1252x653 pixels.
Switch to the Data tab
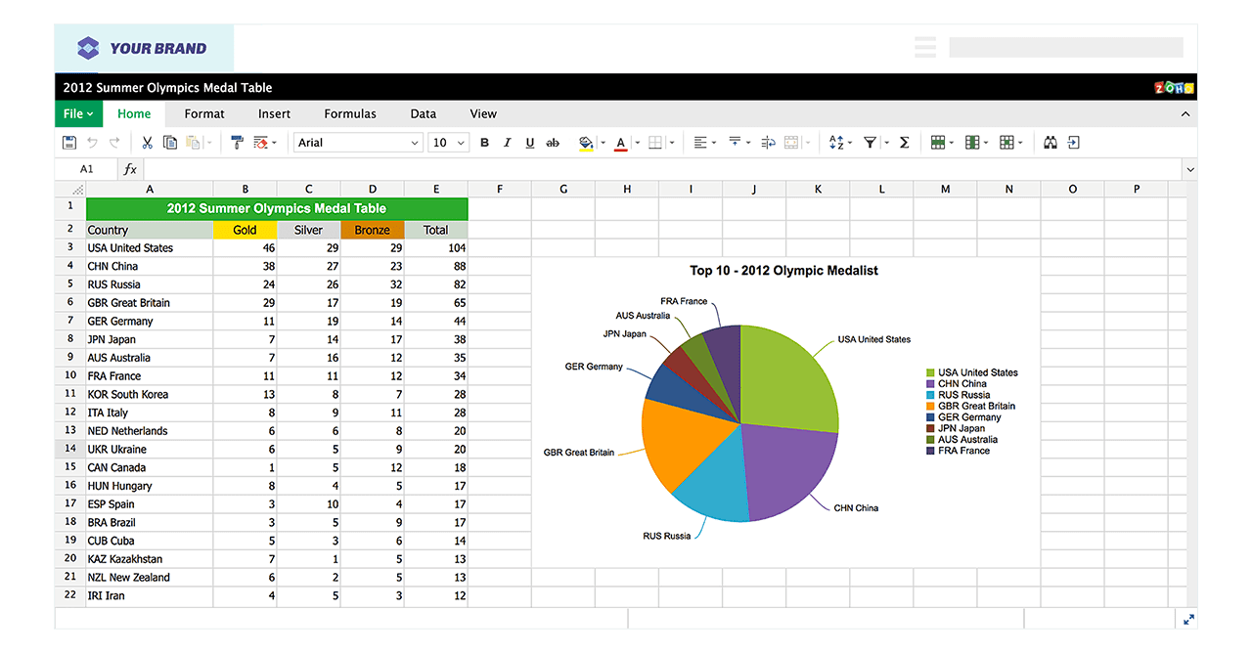[424, 113]
